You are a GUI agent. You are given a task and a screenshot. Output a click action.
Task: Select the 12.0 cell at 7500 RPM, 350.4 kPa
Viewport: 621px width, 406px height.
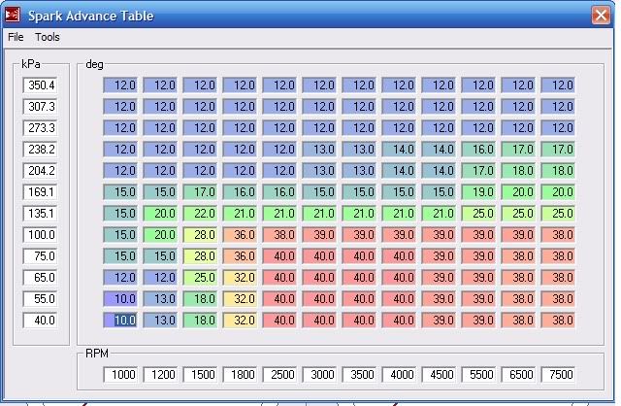[x=558, y=85]
